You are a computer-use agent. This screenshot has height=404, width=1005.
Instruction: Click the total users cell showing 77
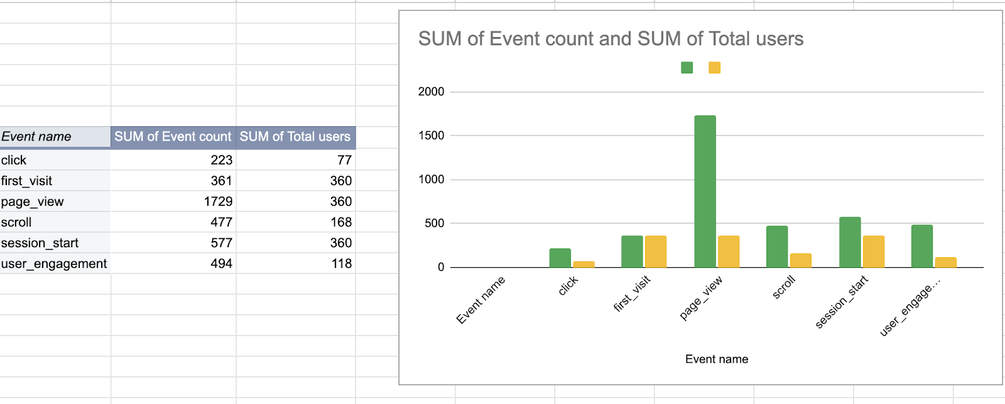point(296,160)
